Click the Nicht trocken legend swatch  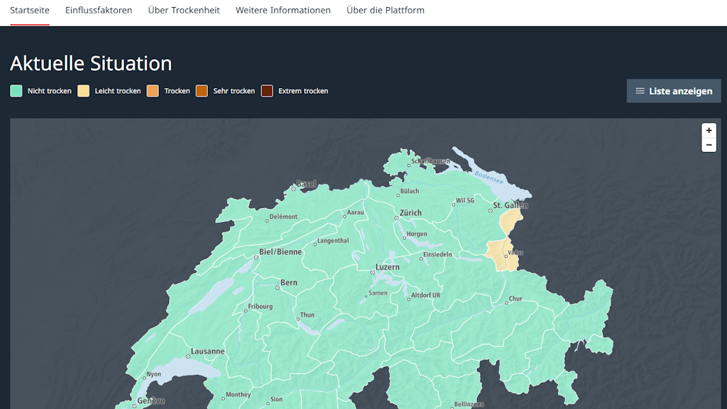[16, 91]
